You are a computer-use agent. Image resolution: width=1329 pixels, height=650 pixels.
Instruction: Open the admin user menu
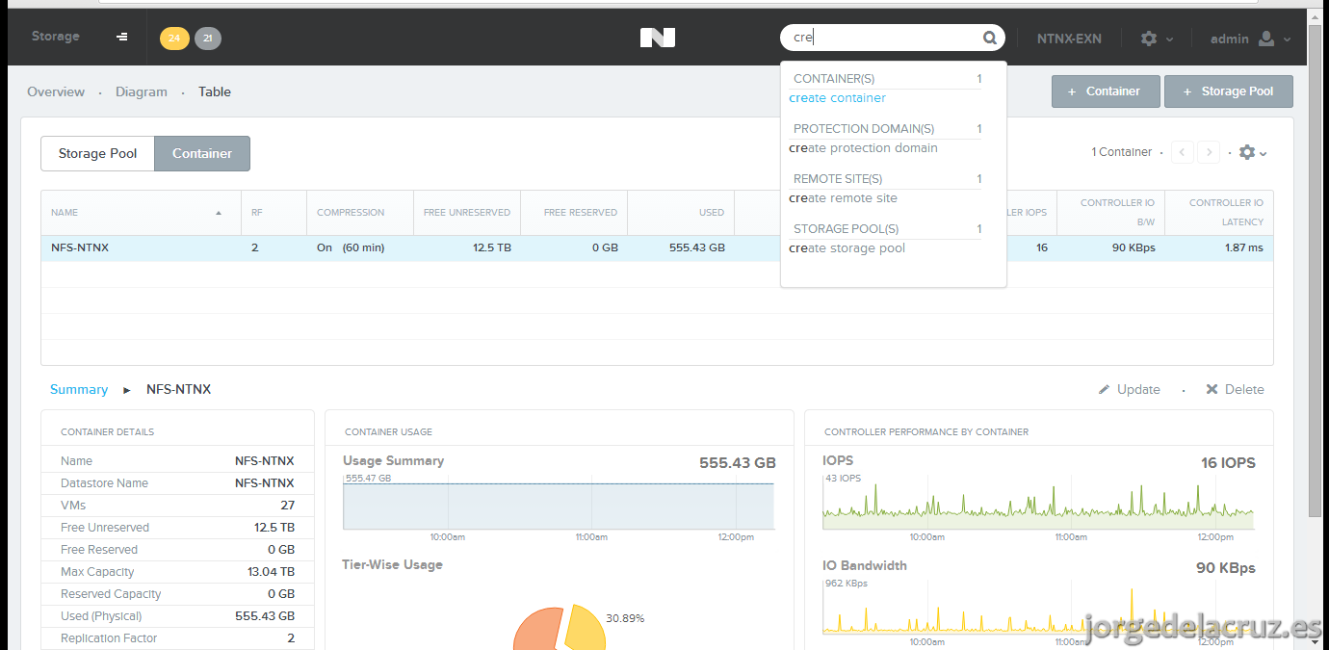(1251, 39)
